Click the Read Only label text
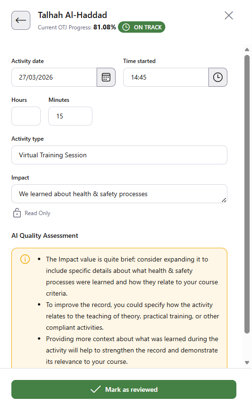 pos(37,213)
